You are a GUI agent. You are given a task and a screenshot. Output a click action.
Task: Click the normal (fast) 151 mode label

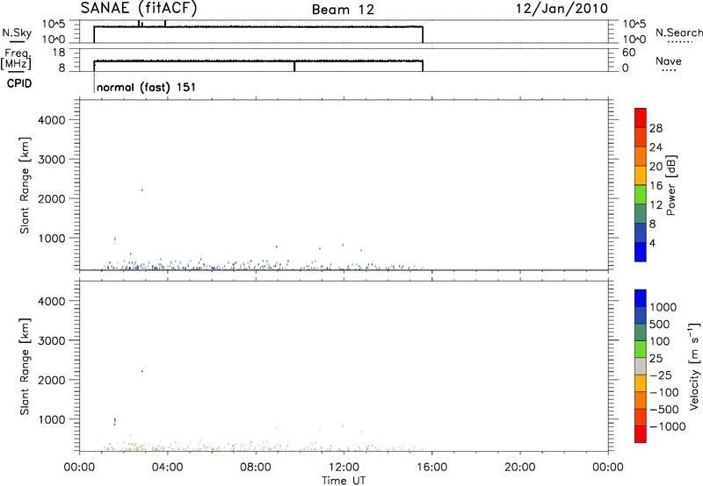point(146,87)
